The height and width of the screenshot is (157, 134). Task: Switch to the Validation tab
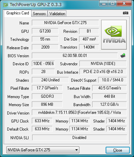(57, 14)
